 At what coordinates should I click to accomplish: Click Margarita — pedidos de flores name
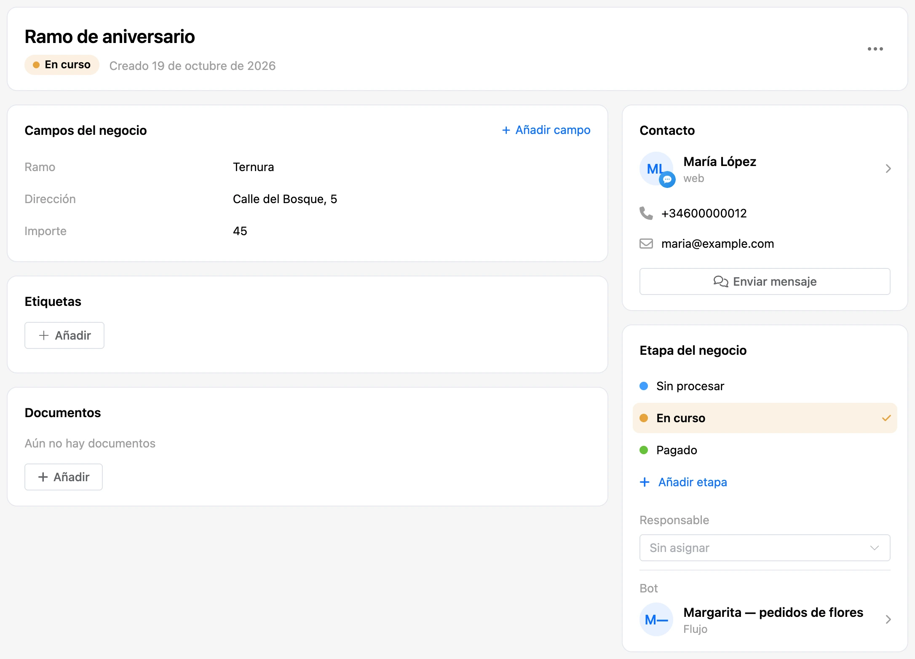pyautogui.click(x=773, y=612)
